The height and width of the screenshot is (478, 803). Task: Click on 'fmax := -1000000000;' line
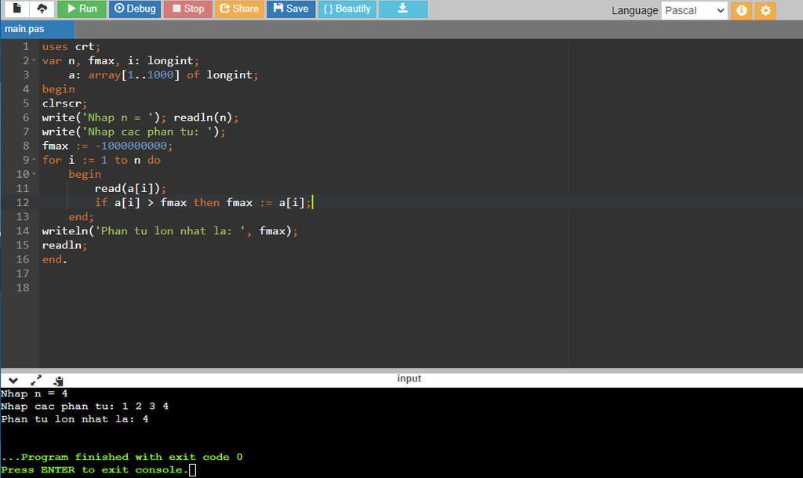[x=107, y=146]
